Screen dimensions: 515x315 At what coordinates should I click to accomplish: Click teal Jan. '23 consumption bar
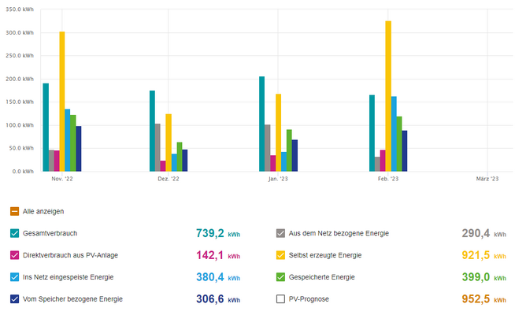[x=261, y=124]
